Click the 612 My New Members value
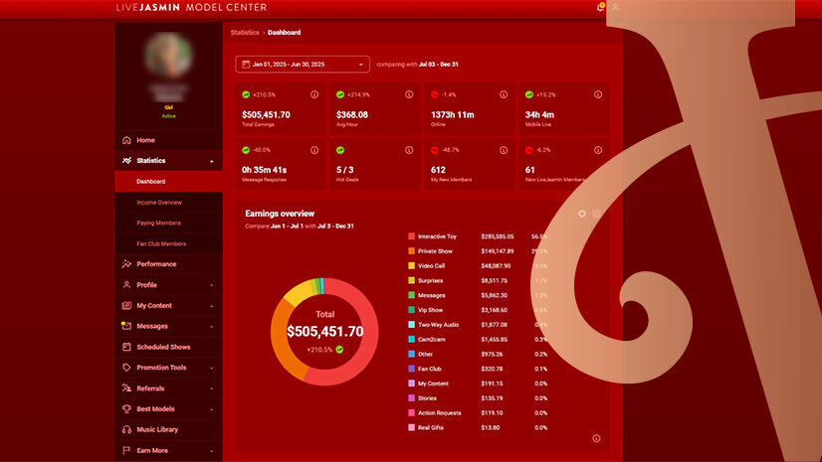822x462 pixels. (438, 170)
